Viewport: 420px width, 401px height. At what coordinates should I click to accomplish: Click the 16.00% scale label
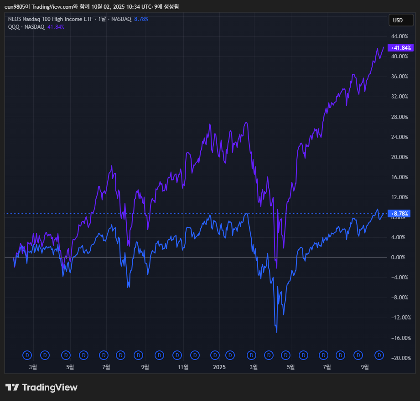pyautogui.click(x=399, y=177)
